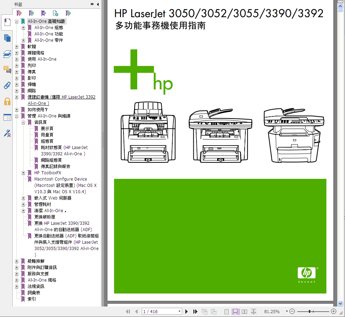
Task: Collapse the All-In-One 基礎知識 bookmark node
Action: (17, 21)
